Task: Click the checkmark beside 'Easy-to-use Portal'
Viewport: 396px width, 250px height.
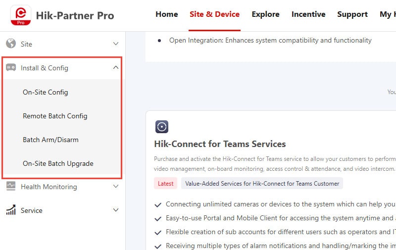Action: [x=158, y=218]
